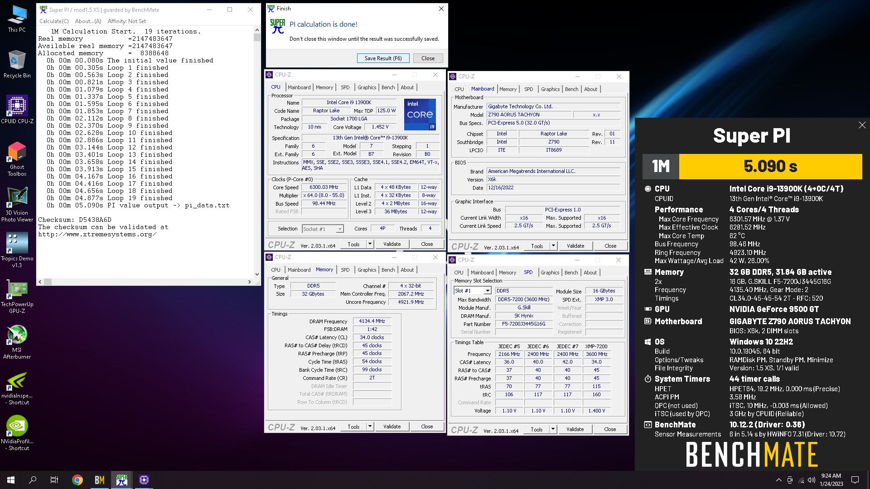Launch Tropics Demo v1.3 shortcut
Image resolution: width=870 pixels, height=489 pixels.
[17, 250]
